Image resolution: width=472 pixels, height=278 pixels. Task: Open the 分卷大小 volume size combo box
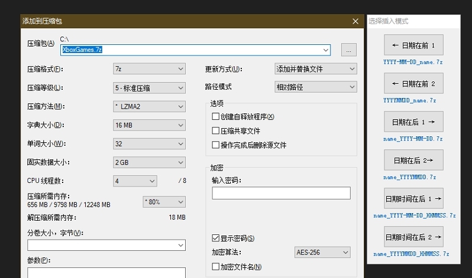pos(106,245)
